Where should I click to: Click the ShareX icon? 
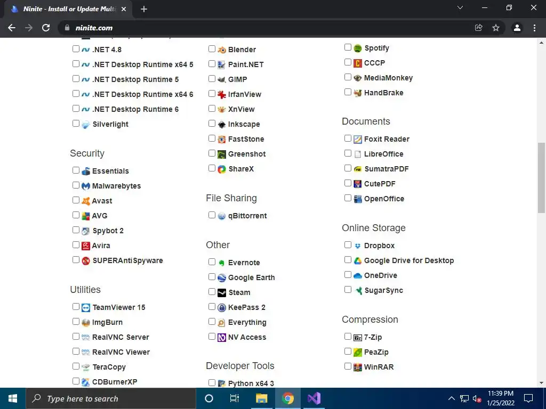point(222,169)
